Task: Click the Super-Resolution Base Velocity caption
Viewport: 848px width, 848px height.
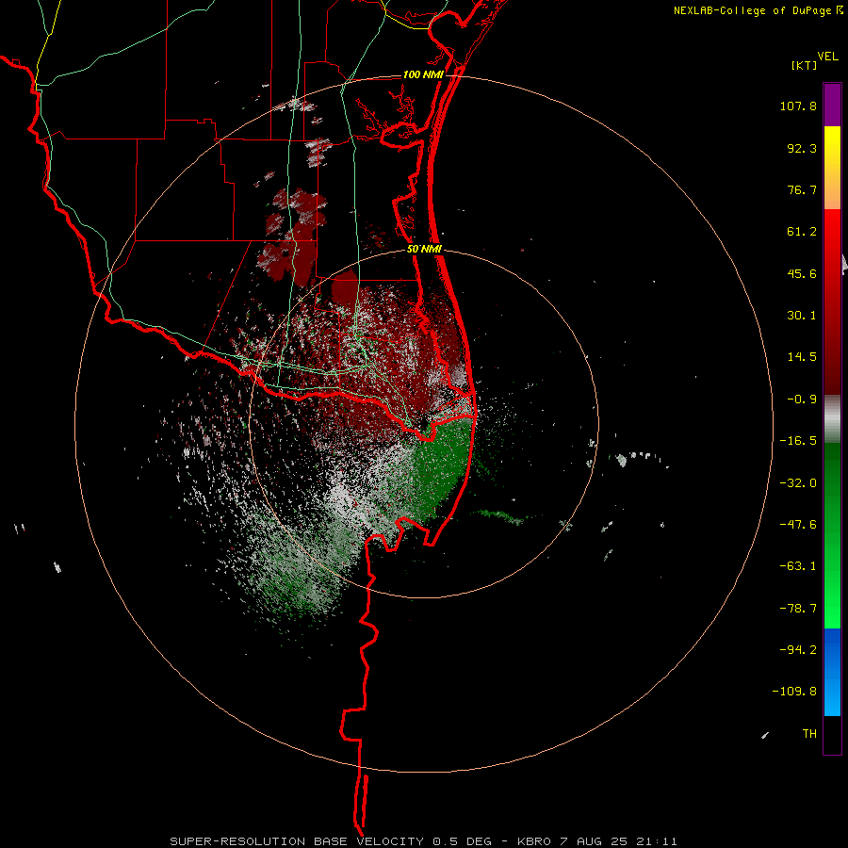Action: (423, 841)
